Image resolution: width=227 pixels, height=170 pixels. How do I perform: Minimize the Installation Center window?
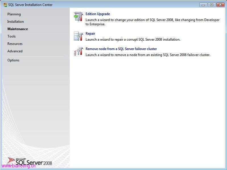[x=203, y=5]
